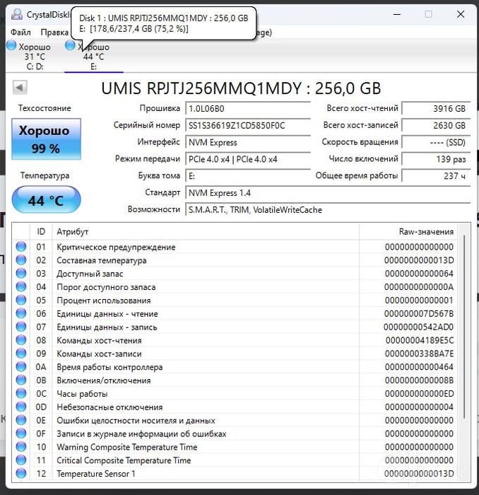This screenshot has height=495, width=479.
Task: Click the blue status orb above C: D:
Action: tap(11, 45)
